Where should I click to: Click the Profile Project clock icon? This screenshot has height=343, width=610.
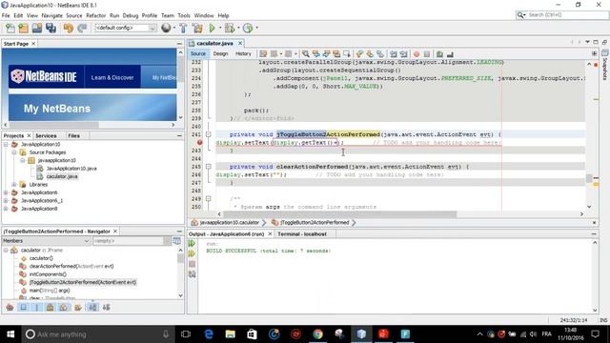tap(248, 28)
